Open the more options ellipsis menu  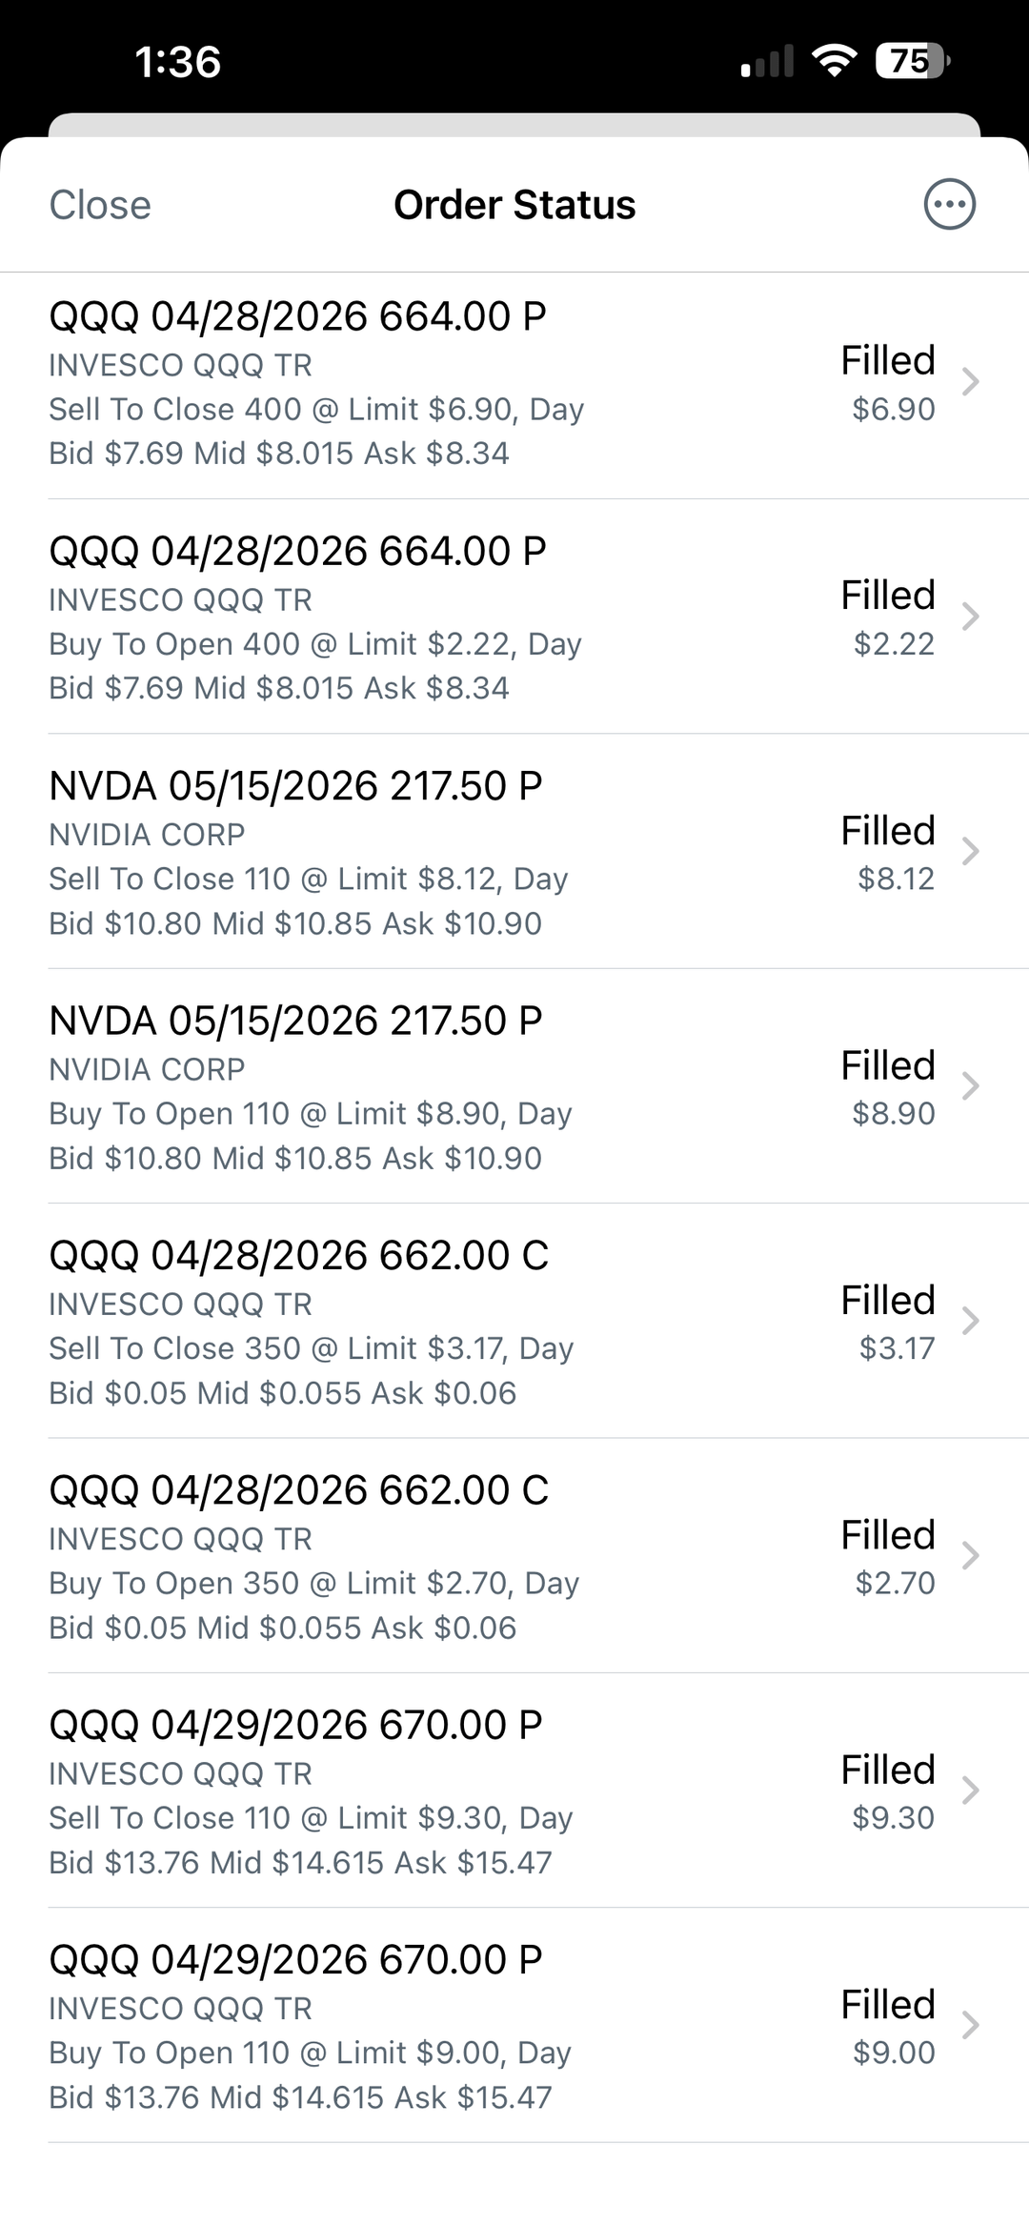[949, 205]
